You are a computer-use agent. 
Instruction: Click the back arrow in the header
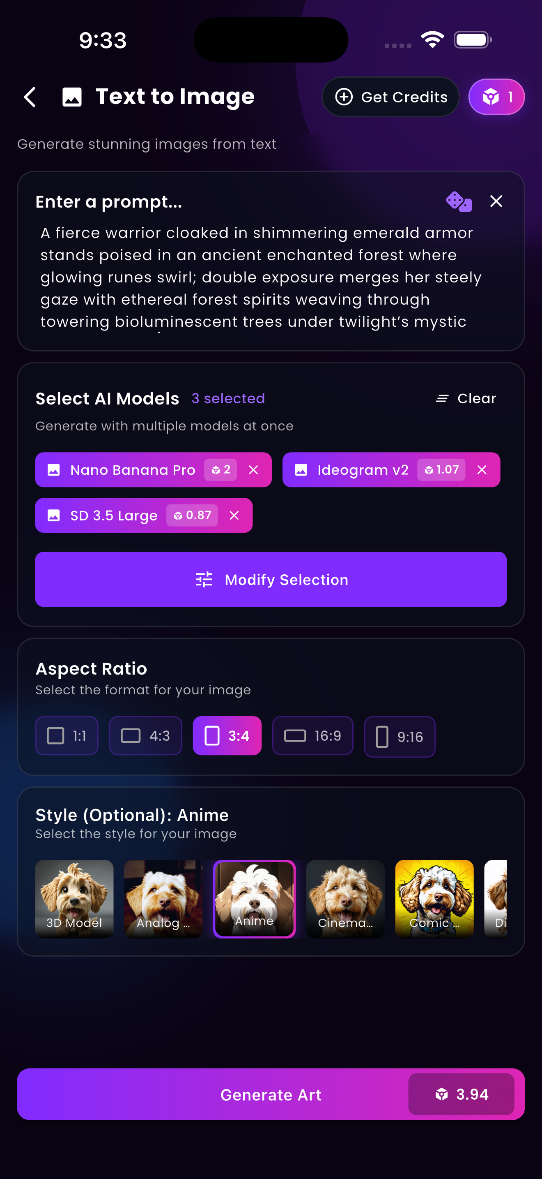point(30,97)
